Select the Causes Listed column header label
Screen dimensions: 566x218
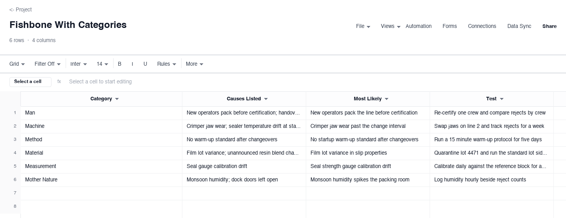pyautogui.click(x=244, y=99)
